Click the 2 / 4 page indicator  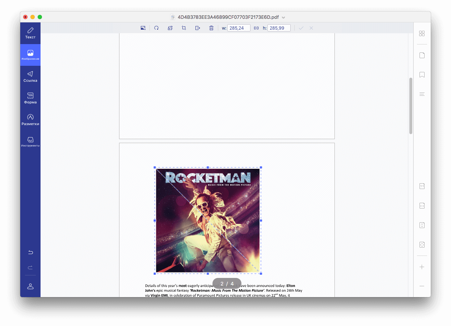pyautogui.click(x=227, y=284)
